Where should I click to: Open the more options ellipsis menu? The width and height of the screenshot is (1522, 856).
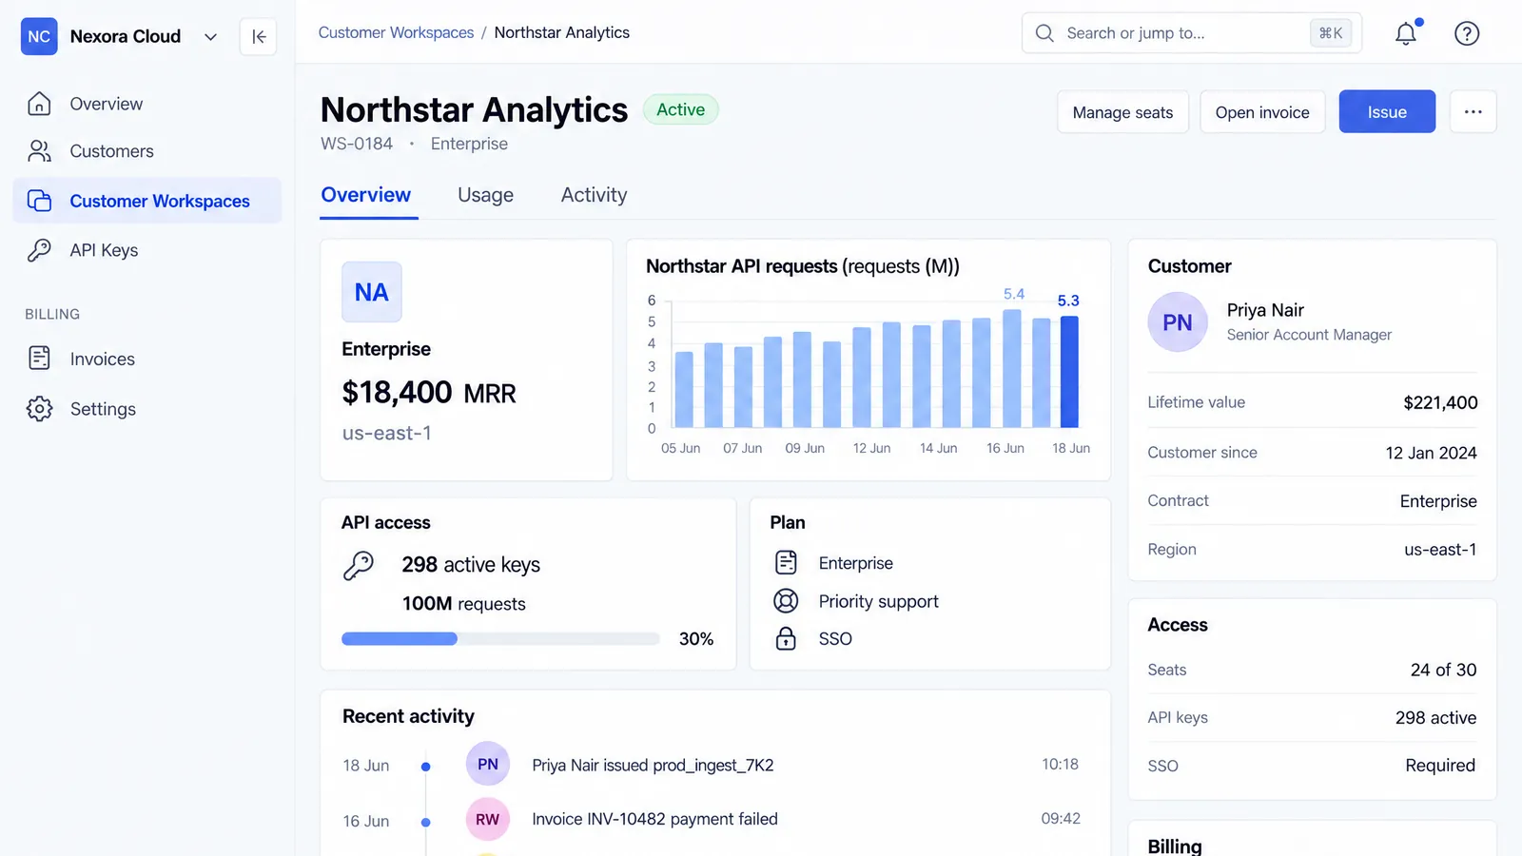coord(1473,111)
